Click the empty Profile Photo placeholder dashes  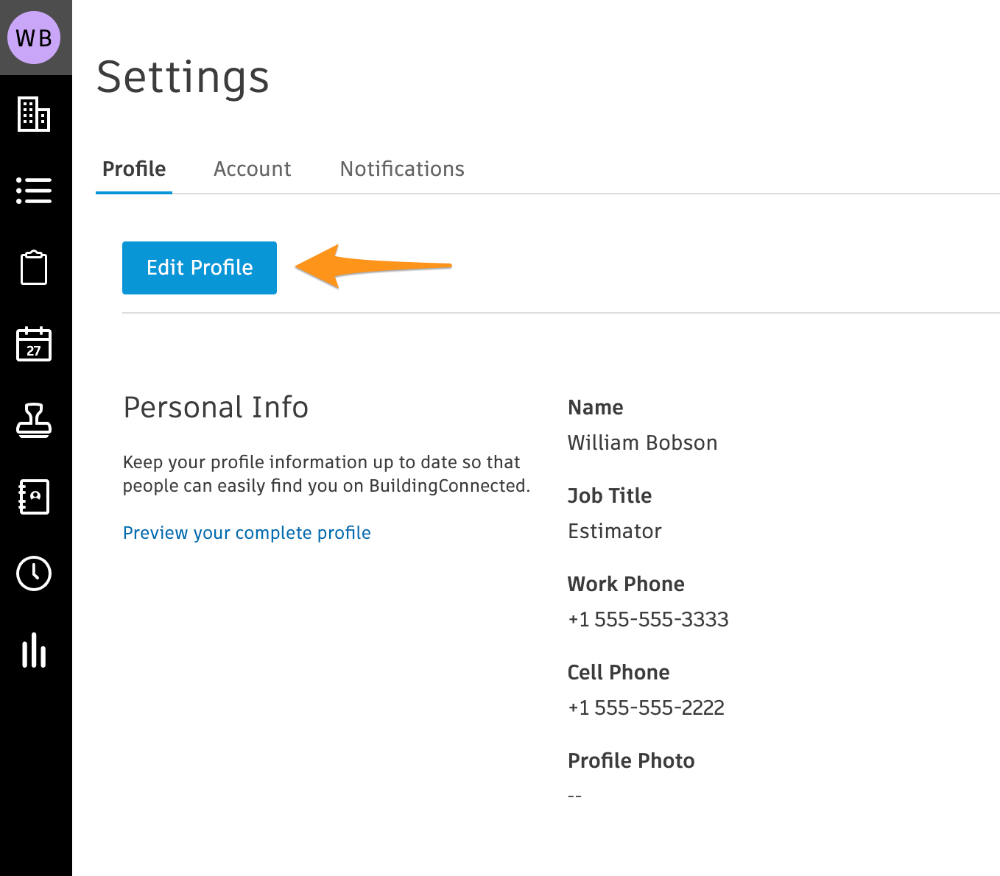tap(575, 796)
